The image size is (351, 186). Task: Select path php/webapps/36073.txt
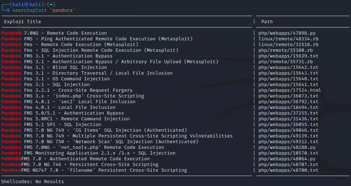(288, 96)
